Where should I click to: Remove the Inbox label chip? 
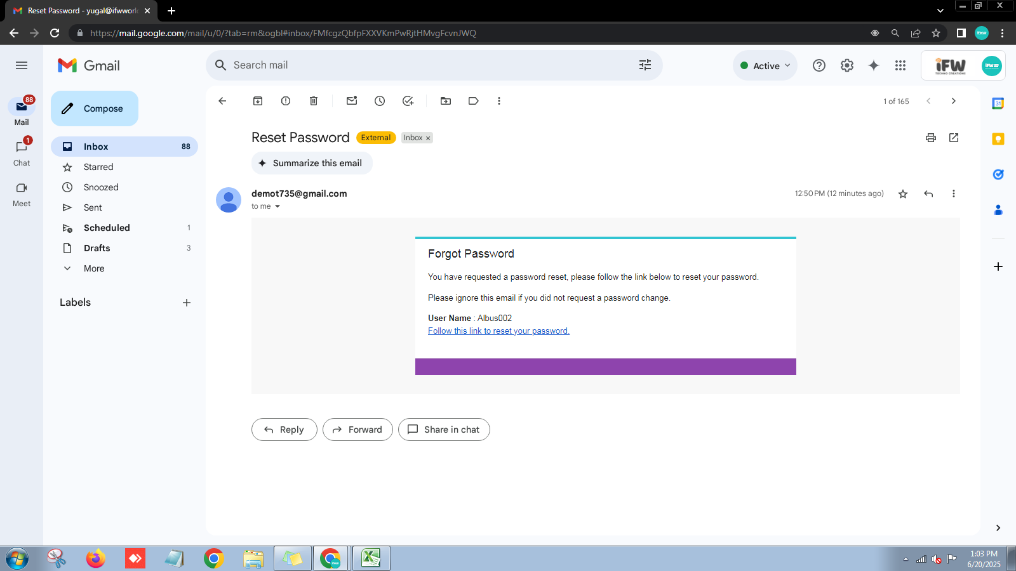pyautogui.click(x=428, y=138)
